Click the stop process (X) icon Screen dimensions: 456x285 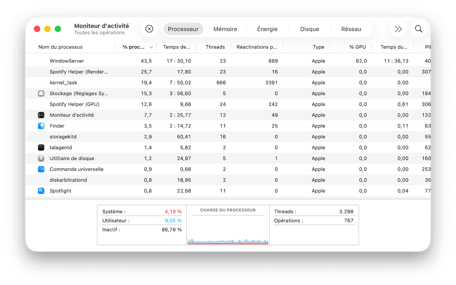(149, 29)
